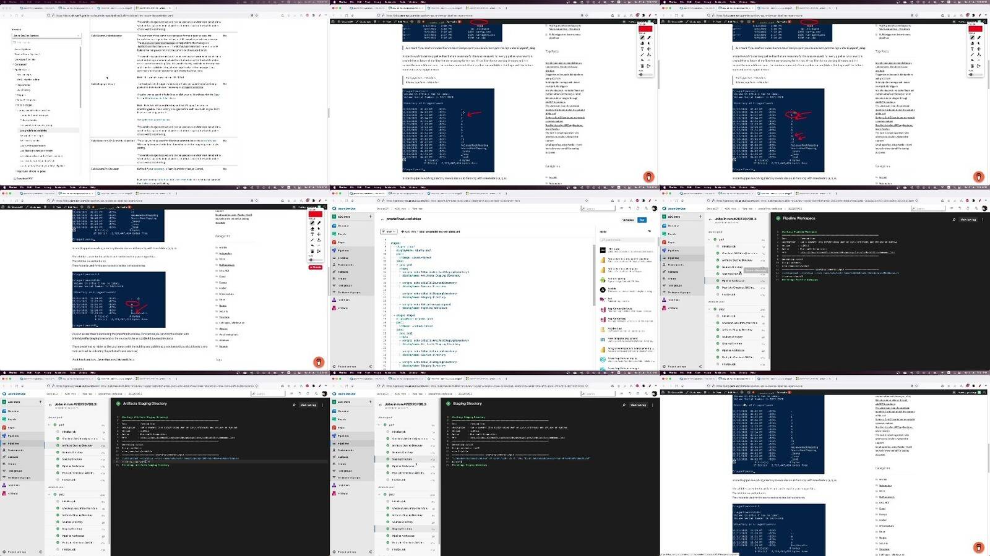This screenshot has width=990, height=556.
Task: Click View raw log in Artifacts Staging Directory frame
Action: coord(308,404)
